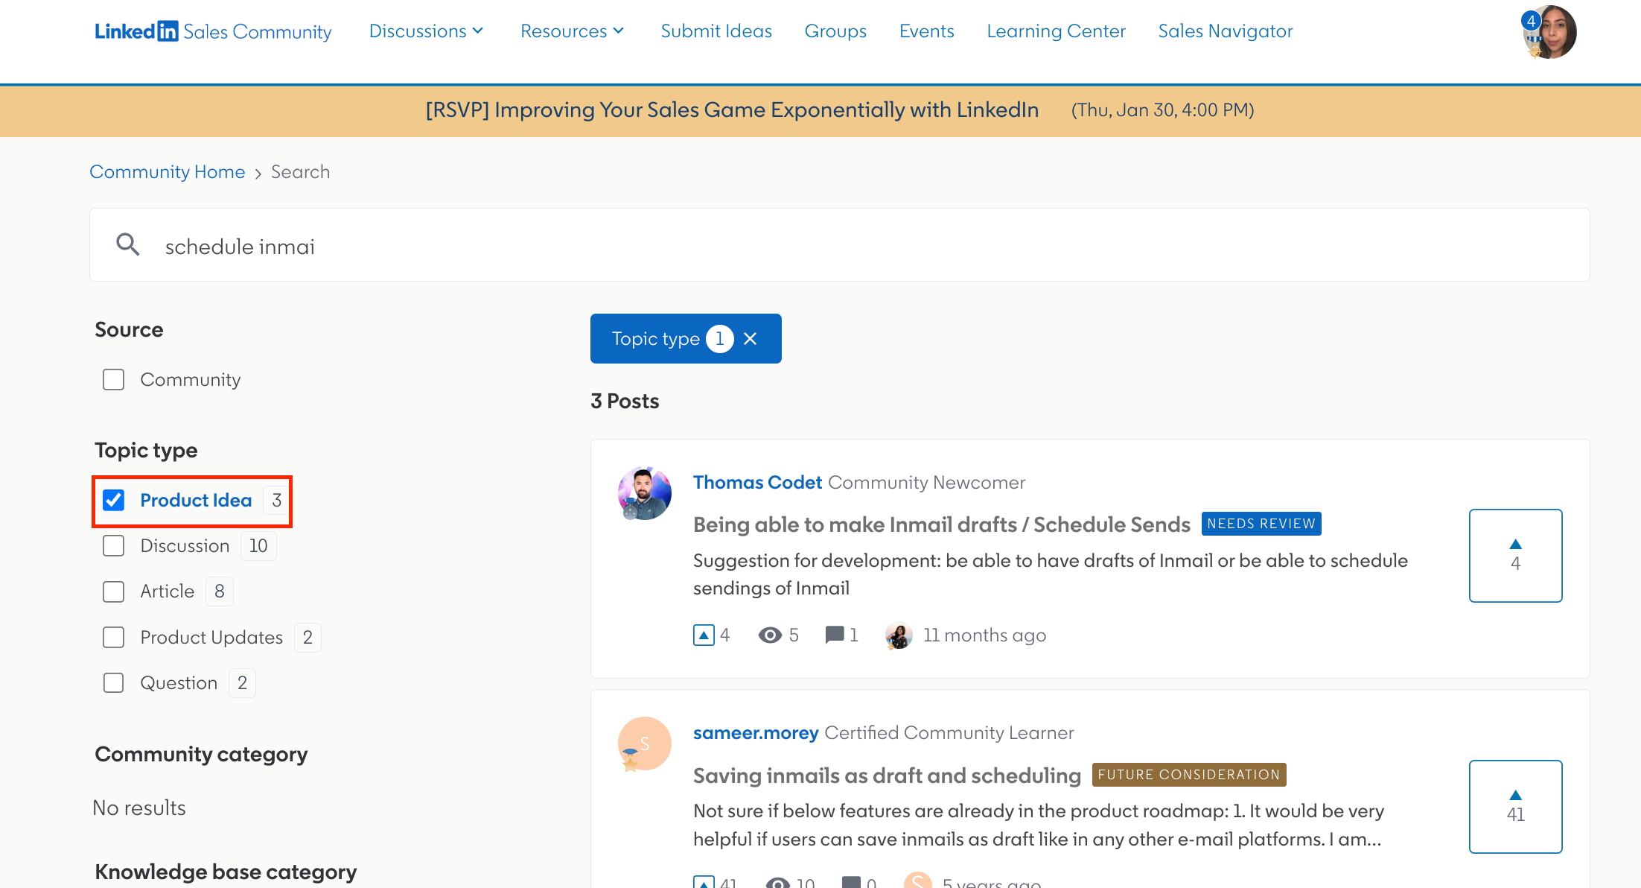Click the event date '(Thu, Jan 30, 4:00 PM)'
This screenshot has height=888, width=1641.
pyautogui.click(x=1162, y=110)
